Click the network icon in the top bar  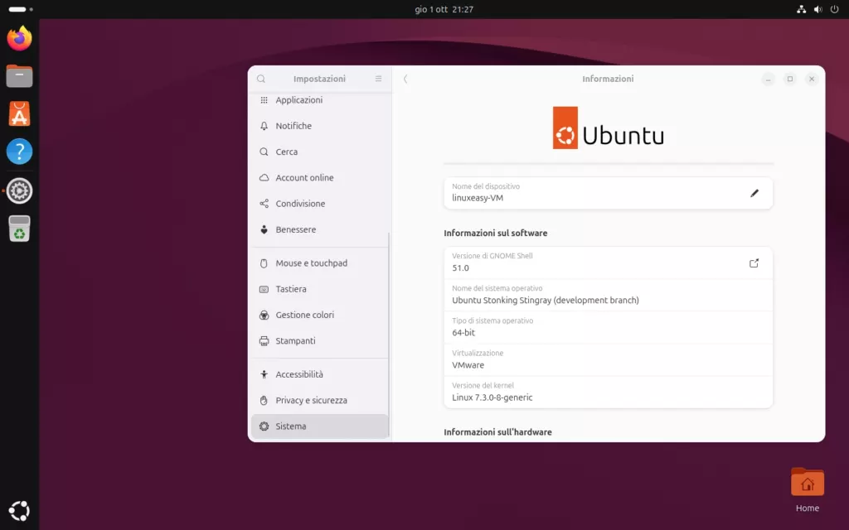pos(802,9)
